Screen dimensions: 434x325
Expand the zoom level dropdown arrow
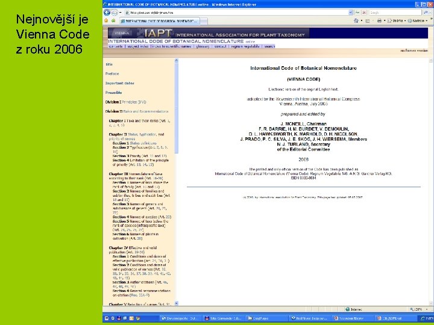[x=427, y=309]
